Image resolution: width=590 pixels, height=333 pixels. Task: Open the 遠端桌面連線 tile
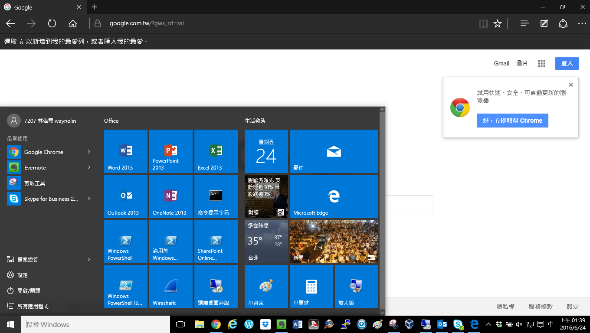pyautogui.click(x=216, y=287)
